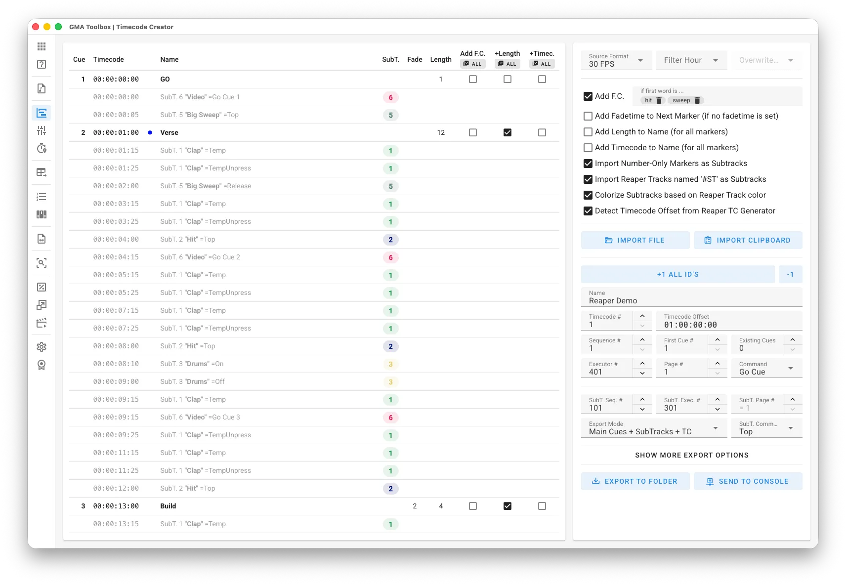Open the Command dropdown showing Go Cue
Screen dimensions: 846x585
coord(765,368)
